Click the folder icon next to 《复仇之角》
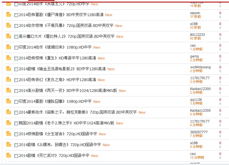Image resolution: width=229 pixels, height=165 pixels. click(x=9, y=80)
